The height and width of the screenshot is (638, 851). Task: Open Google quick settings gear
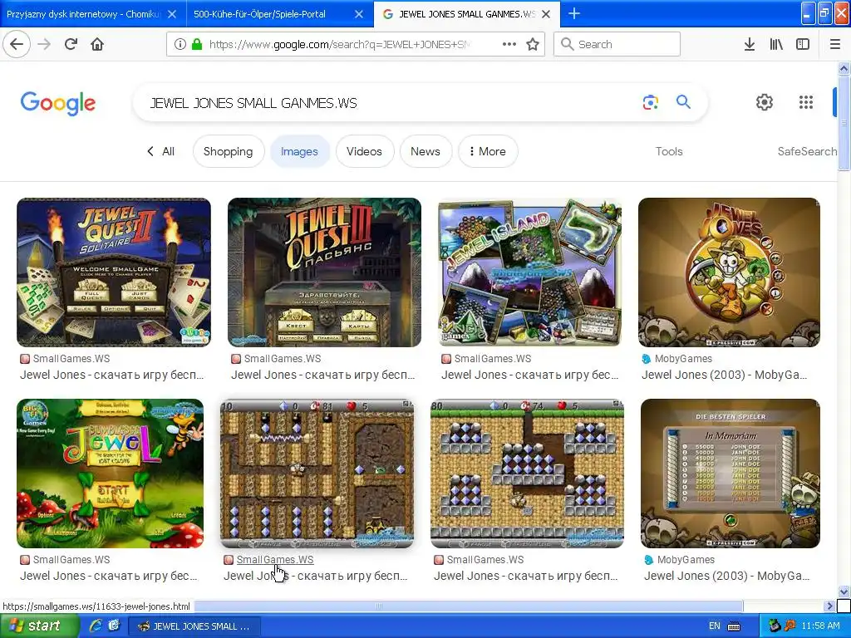click(765, 102)
